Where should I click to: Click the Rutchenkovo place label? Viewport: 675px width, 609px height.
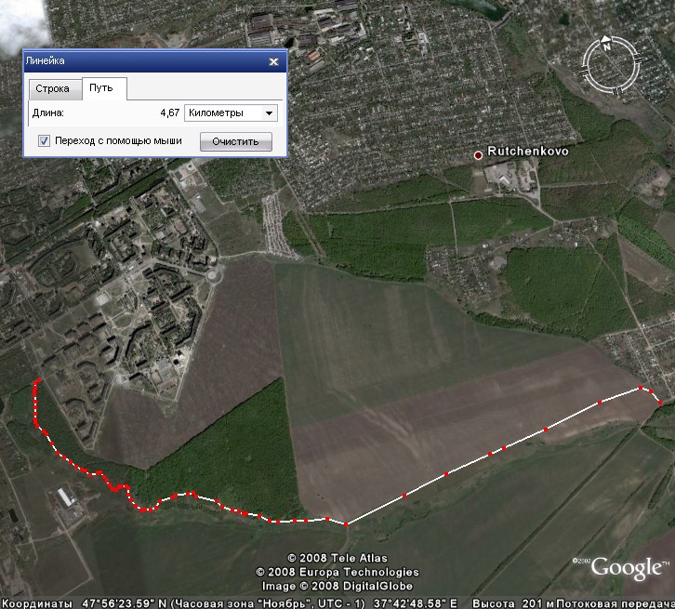(x=528, y=151)
